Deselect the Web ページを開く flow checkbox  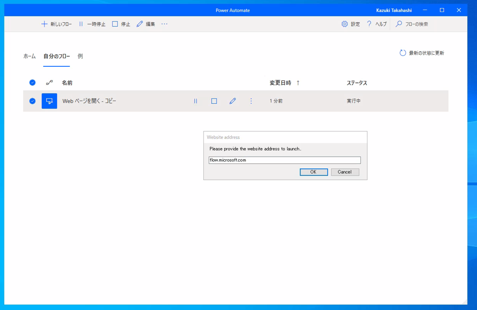(32, 101)
